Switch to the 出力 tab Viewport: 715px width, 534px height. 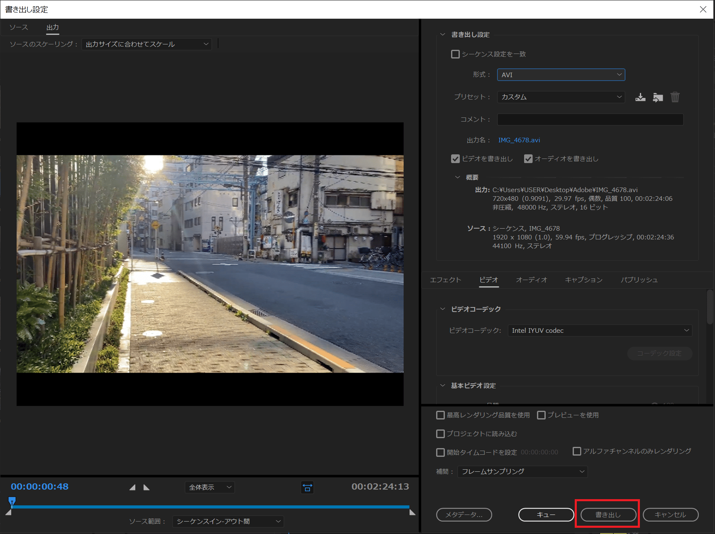[53, 27]
